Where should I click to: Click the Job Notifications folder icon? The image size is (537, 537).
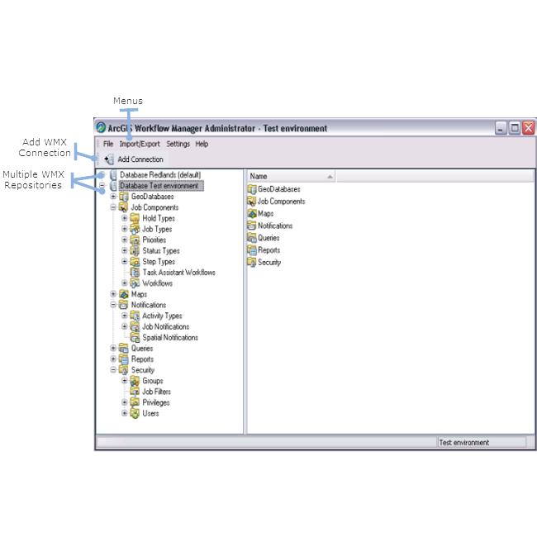click(135, 326)
